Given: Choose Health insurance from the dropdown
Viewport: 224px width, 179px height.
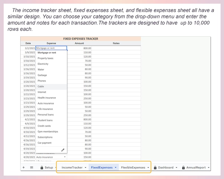Looking at the screenshot, I should [51, 98].
